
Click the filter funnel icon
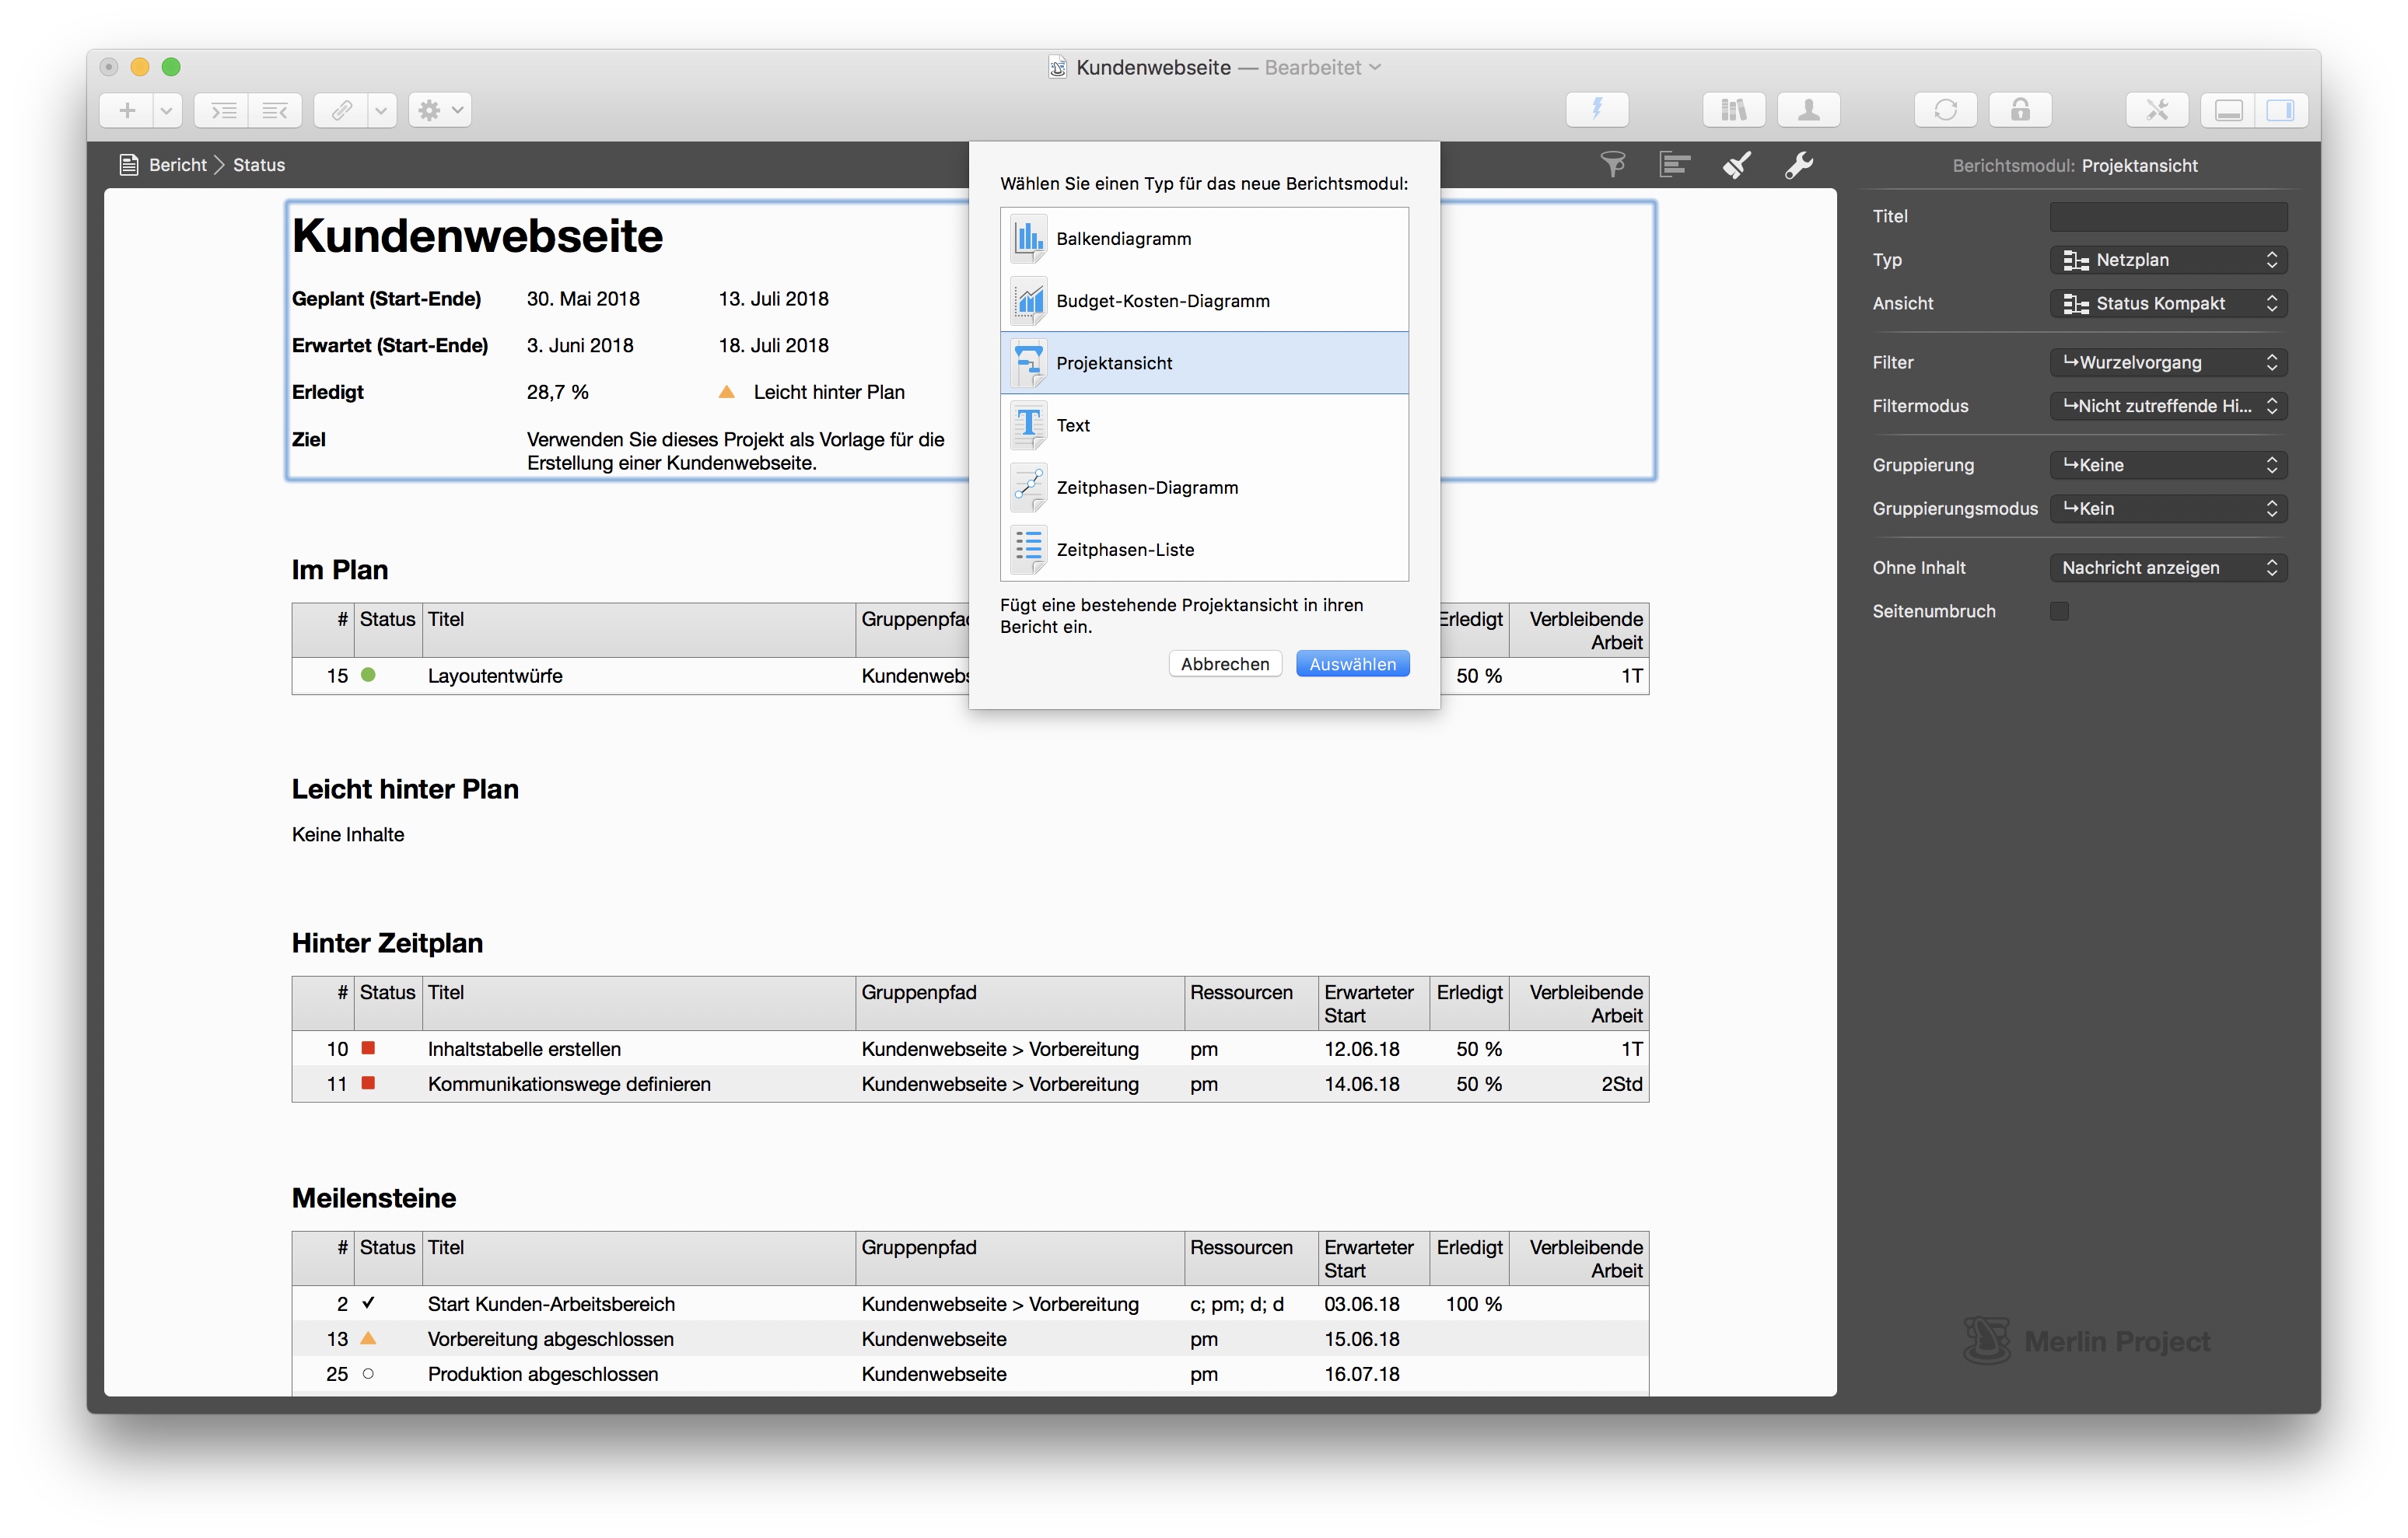pos(1612,165)
